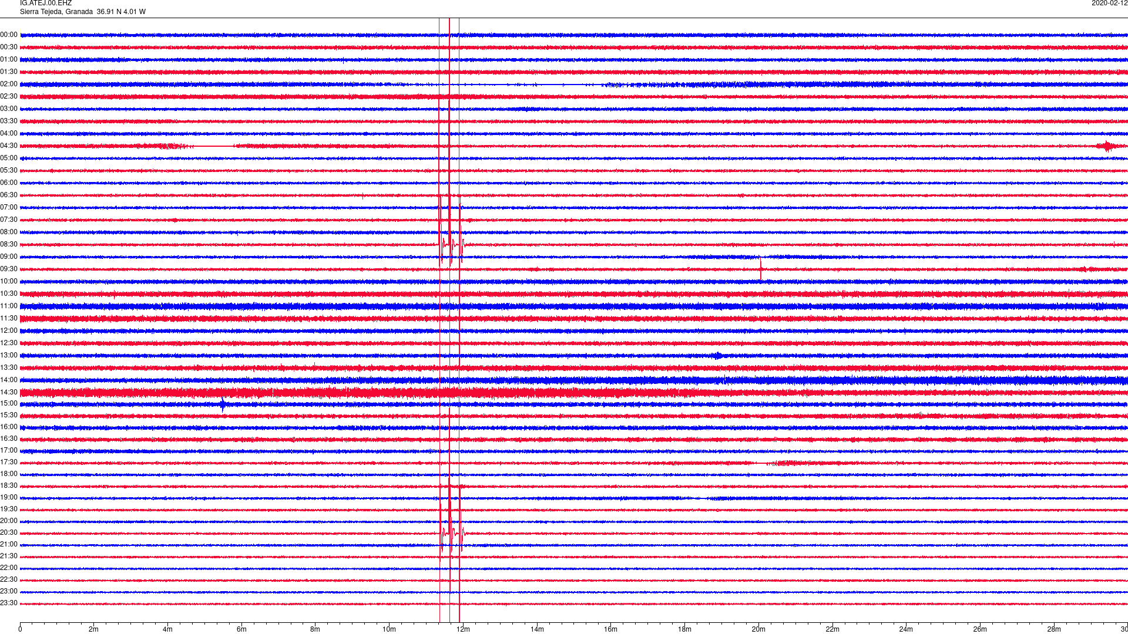The width and height of the screenshot is (1128, 634).
Task: Select the 05:30 time row label
Action: tap(9, 170)
